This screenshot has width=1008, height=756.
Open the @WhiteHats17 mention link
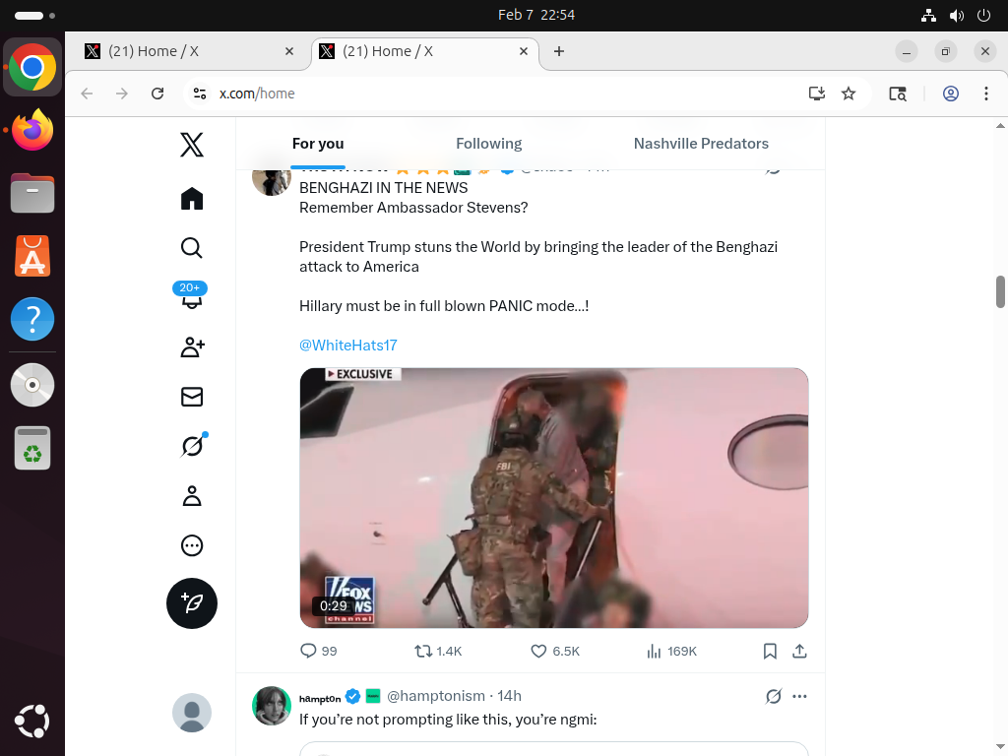point(347,346)
